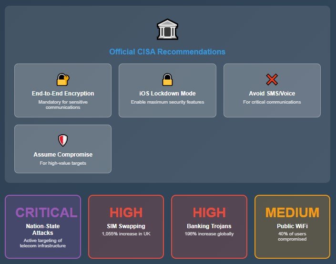The height and width of the screenshot is (264, 336).
Task: Click the red shield icon above Assume Compromise
Action: [x=63, y=140]
